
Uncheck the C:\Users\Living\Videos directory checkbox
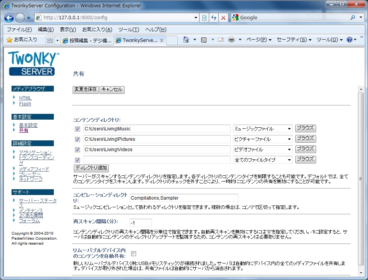pyautogui.click(x=77, y=150)
